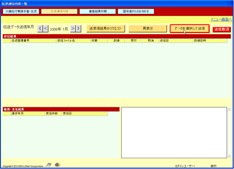Click the telephone icon beside the copyright
Image resolution: width=234 pixels, height=169 pixels.
49,165
